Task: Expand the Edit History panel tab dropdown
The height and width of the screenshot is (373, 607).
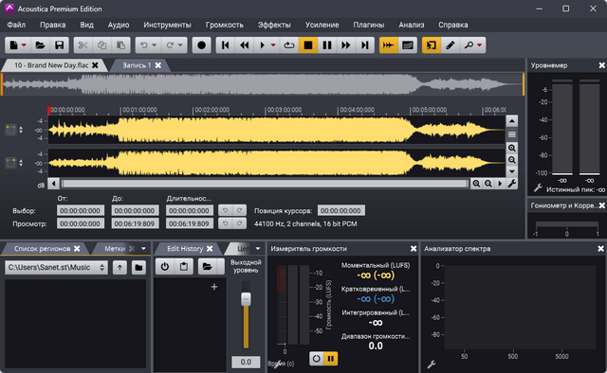Action: point(258,249)
